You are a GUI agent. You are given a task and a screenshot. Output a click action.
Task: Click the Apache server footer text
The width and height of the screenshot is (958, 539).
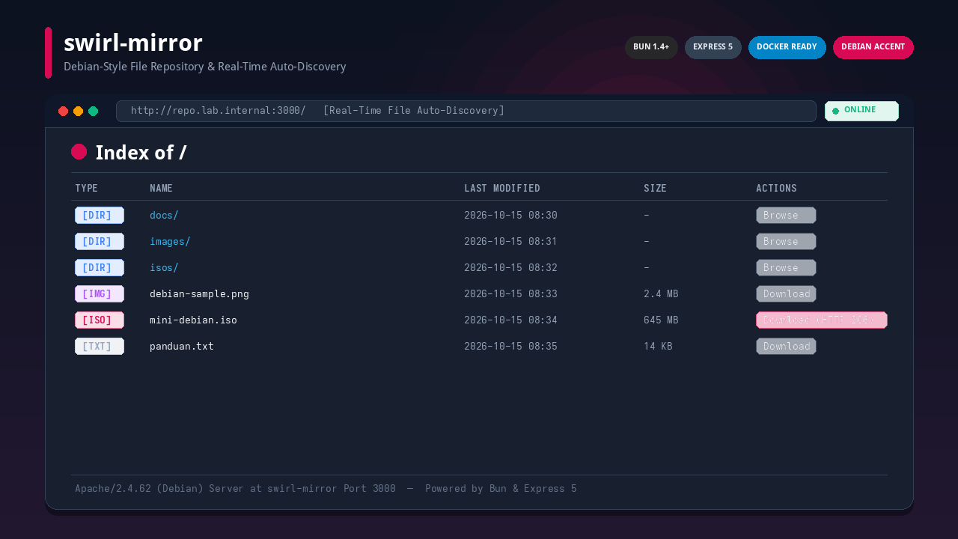pyautogui.click(x=326, y=489)
